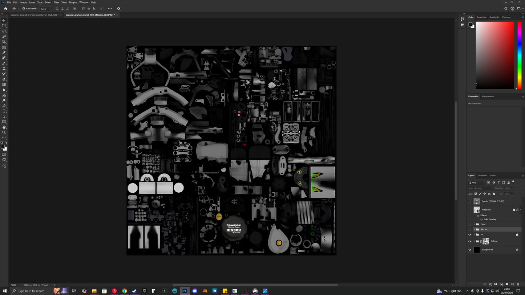
Task: Select the Lasso tool
Action: coord(4,31)
